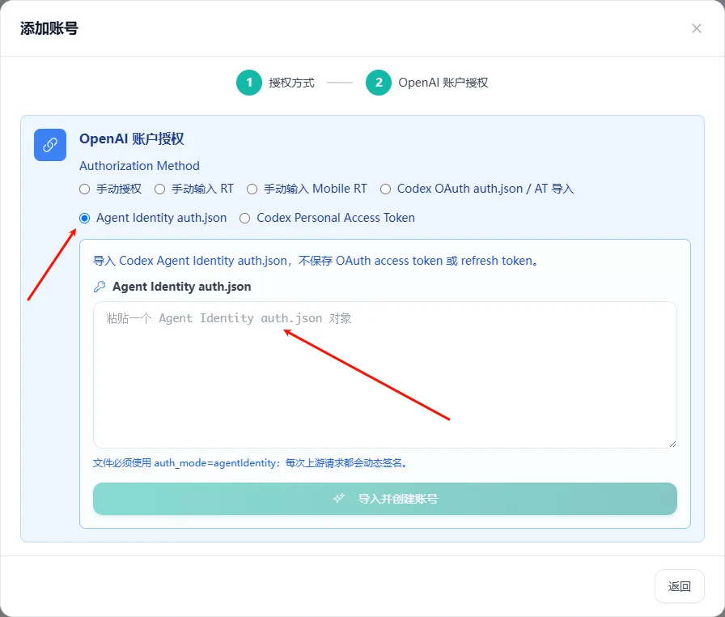Screen dimensions: 725x617
Task: Click the key icon next to Agent Identity auth.json
Action: (x=100, y=287)
